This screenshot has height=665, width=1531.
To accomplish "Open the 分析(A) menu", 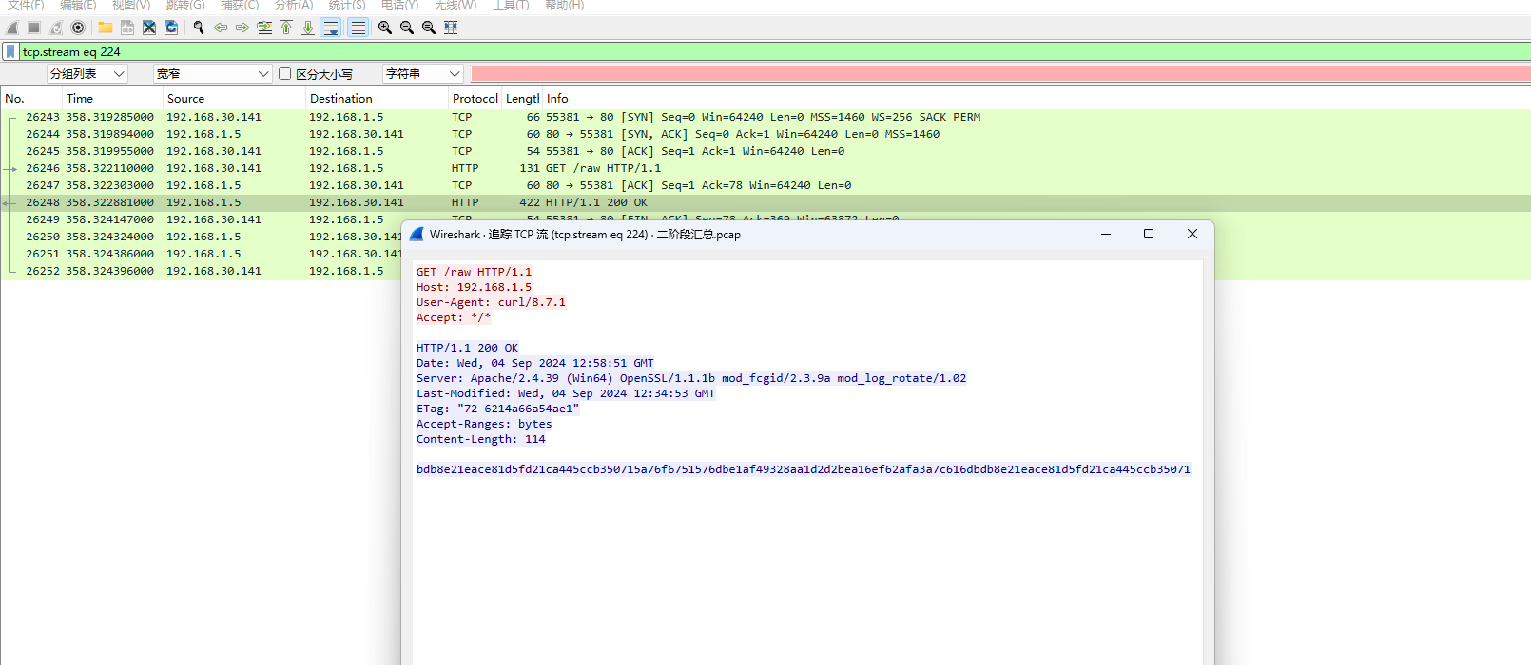I will point(294,5).
